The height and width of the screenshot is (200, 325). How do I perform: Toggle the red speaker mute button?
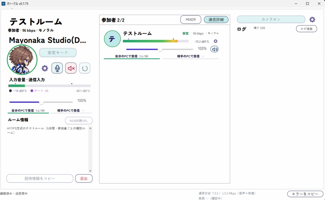[71, 68]
